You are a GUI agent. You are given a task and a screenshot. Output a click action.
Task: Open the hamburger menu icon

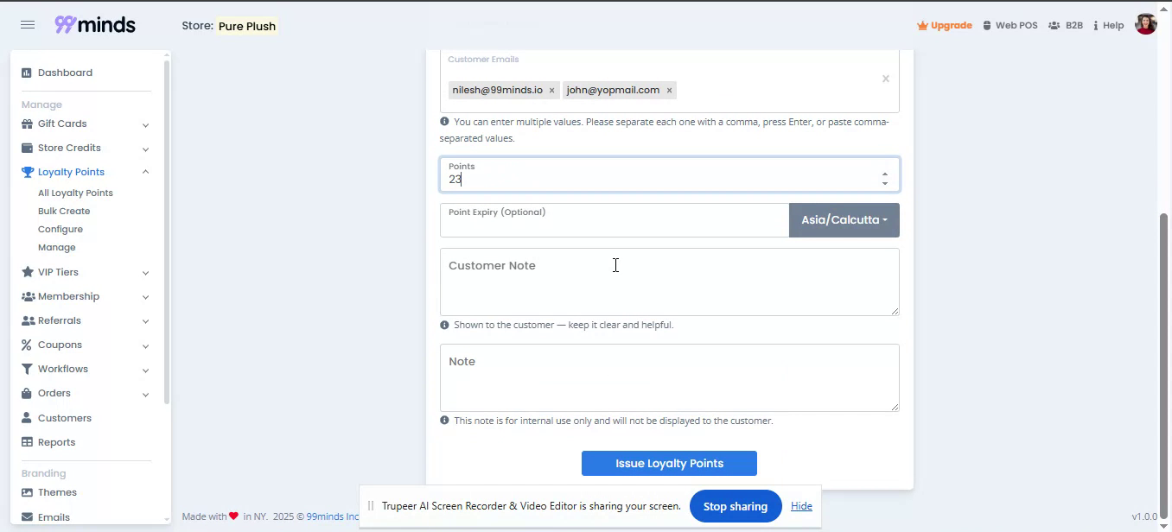point(28,25)
